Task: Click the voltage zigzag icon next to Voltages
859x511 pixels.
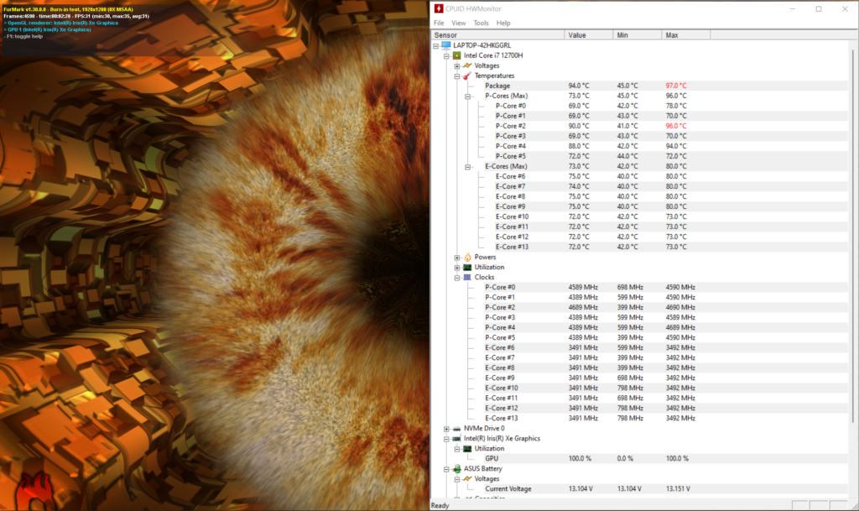Action: (x=469, y=65)
